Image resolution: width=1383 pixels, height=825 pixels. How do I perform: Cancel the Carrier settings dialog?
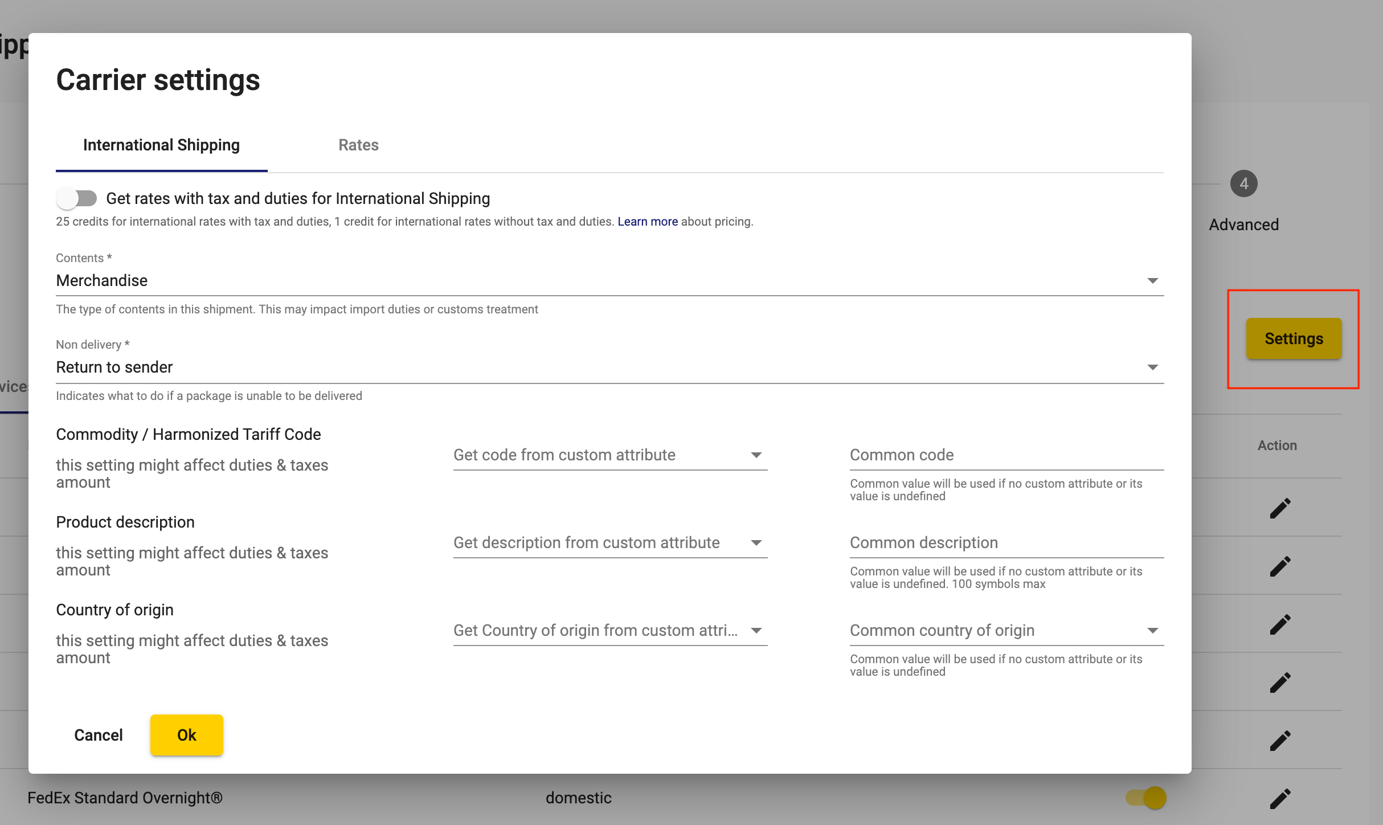click(x=99, y=735)
